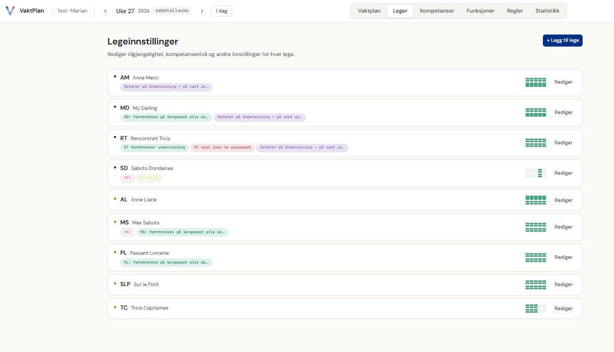The image size is (614, 352).
Task: Click the RT skal ikke ha sengepost tag
Action: point(222,147)
